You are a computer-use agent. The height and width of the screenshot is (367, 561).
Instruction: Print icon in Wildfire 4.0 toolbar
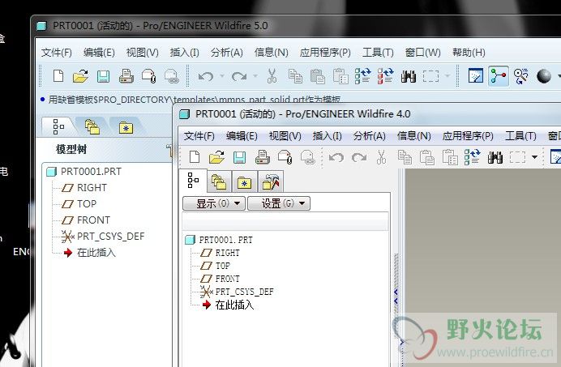click(x=262, y=157)
